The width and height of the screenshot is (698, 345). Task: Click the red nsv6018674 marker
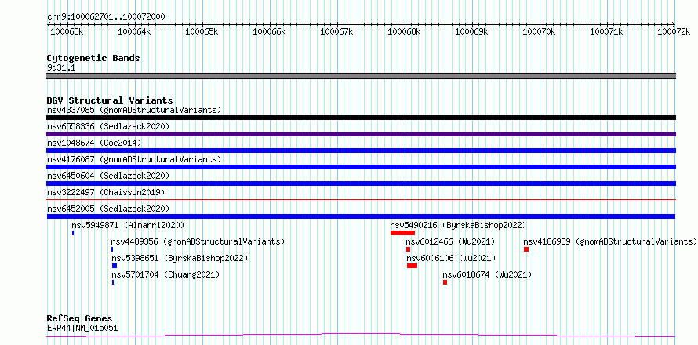[445, 282]
